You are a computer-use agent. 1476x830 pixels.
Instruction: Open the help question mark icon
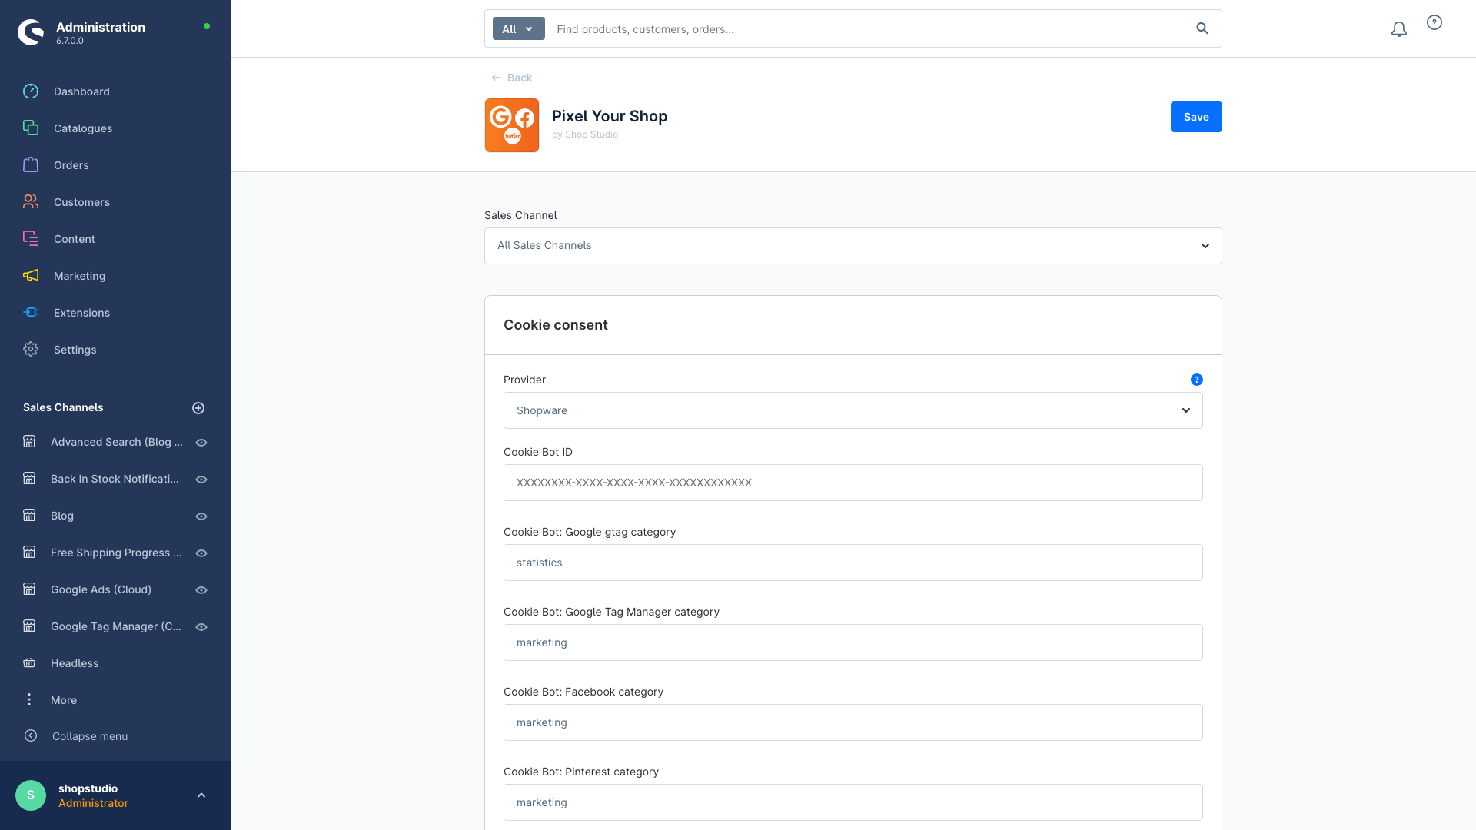point(1434,23)
